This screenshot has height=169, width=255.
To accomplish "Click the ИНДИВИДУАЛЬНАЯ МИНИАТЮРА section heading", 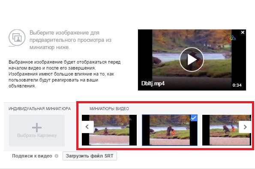I will click(40, 109).
